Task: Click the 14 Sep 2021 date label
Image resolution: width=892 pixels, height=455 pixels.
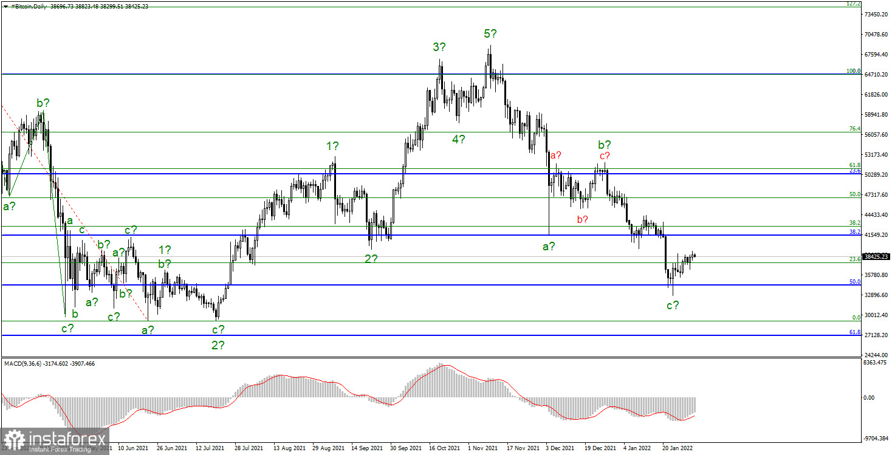Action: tap(367, 448)
